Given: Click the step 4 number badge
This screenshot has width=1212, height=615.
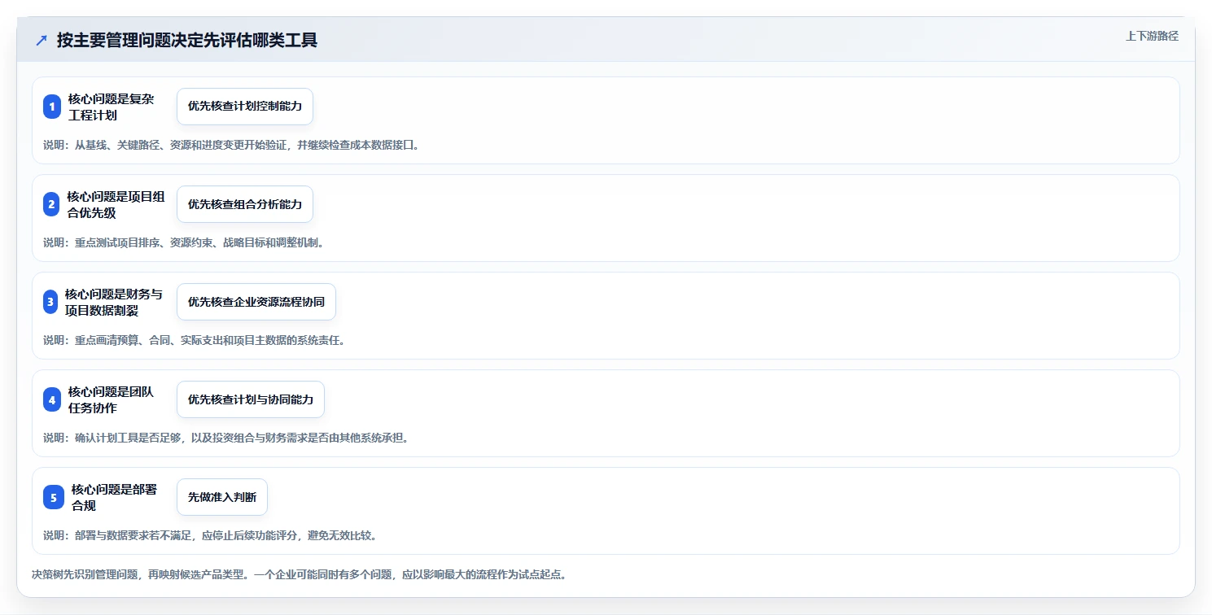Looking at the screenshot, I should [52, 399].
